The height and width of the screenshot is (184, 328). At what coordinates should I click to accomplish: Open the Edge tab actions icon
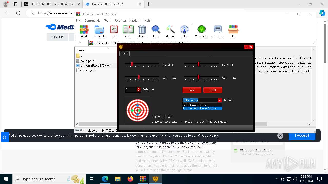click(15, 4)
